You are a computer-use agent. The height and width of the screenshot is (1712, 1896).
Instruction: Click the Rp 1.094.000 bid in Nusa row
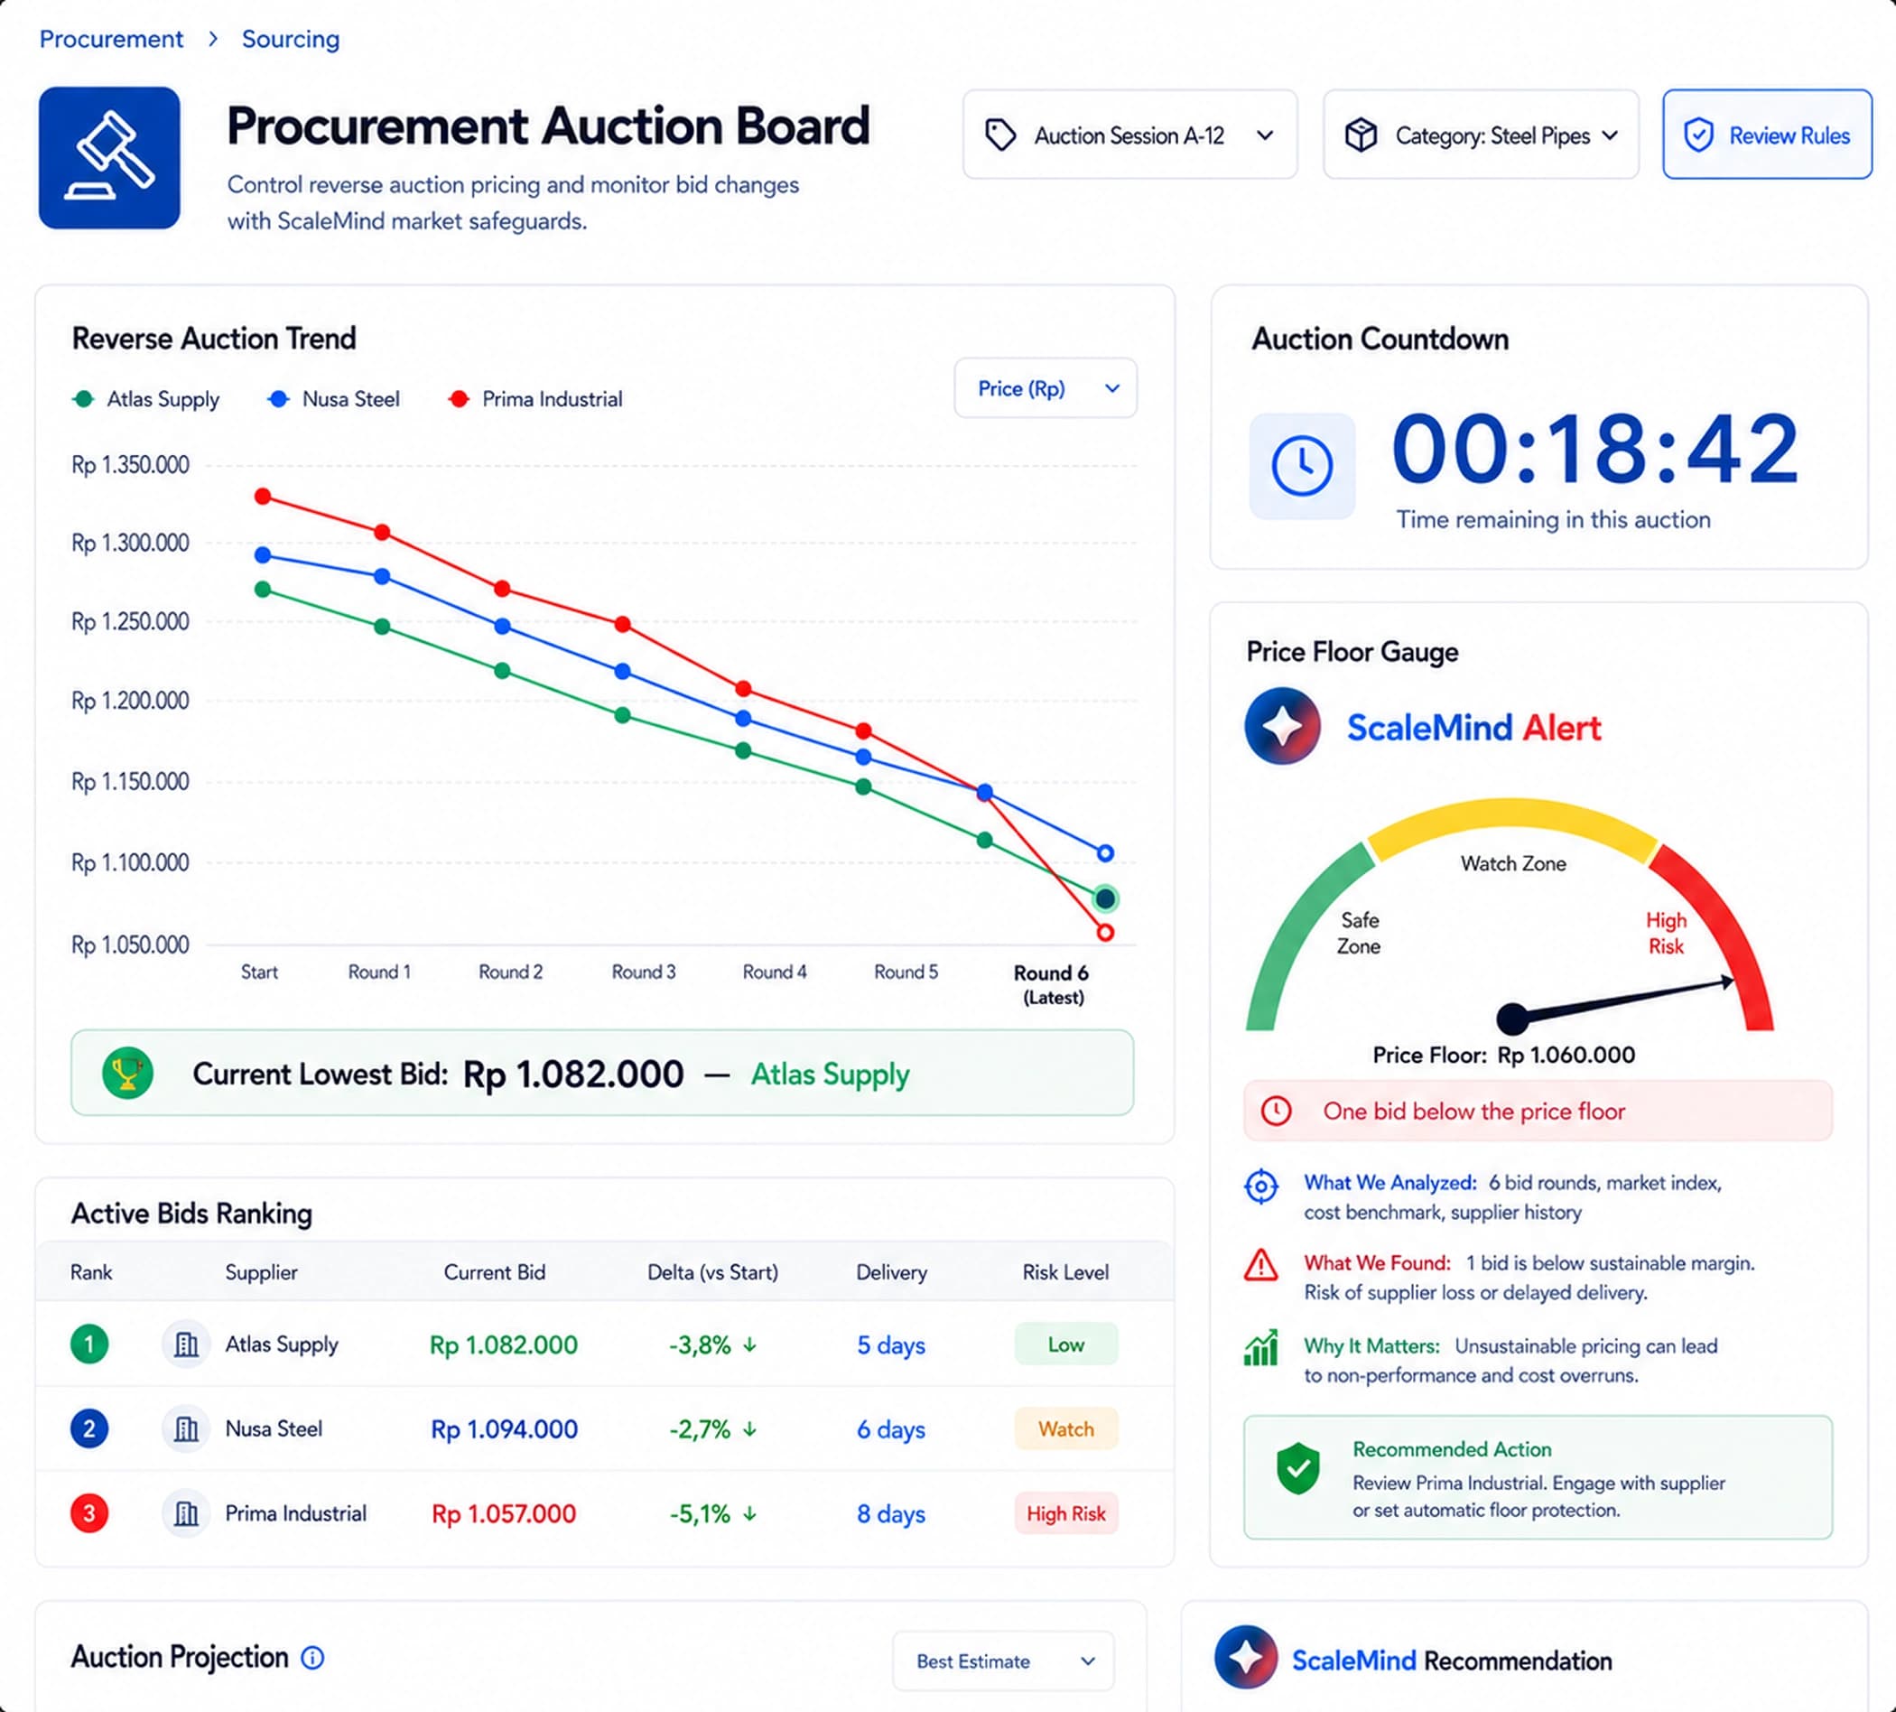(504, 1429)
